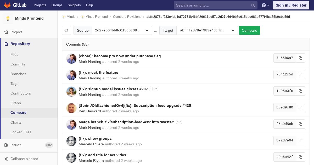
Task: Open the Source revision dropdown
Action: (122, 30)
